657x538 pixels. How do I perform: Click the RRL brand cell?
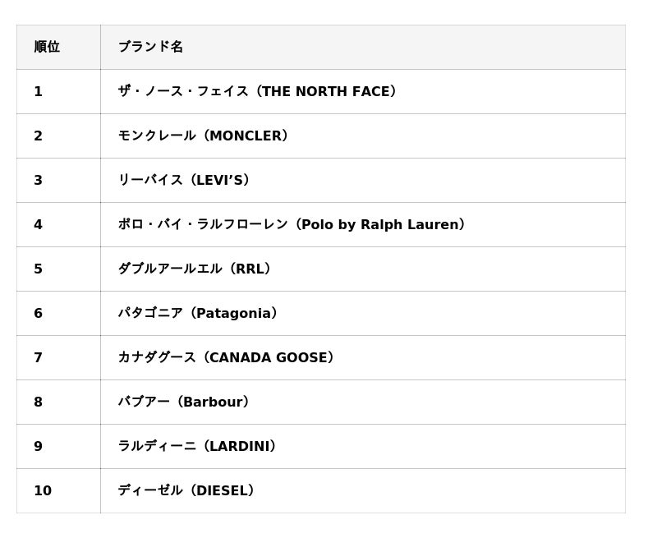tap(195, 269)
